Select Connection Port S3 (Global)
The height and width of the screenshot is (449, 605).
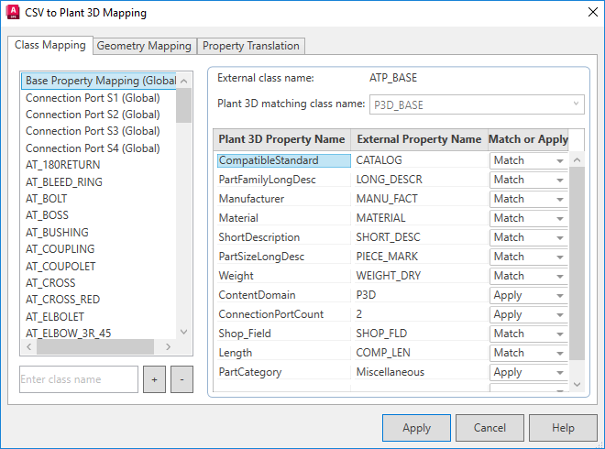(93, 131)
